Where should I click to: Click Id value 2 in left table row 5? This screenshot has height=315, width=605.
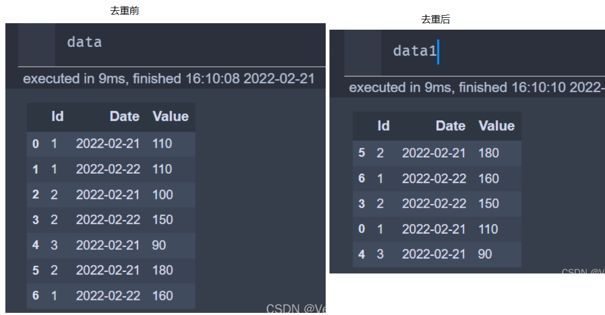[x=54, y=270]
